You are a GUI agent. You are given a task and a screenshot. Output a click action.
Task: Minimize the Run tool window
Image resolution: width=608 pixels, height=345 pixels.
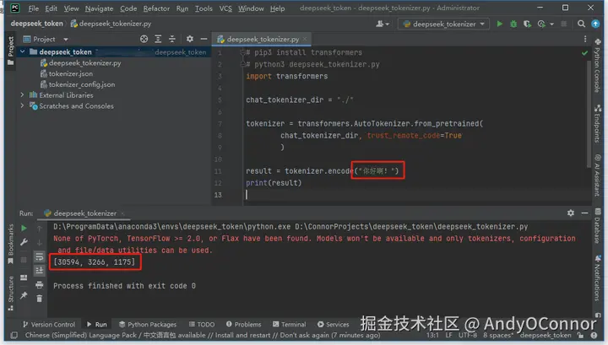584,213
